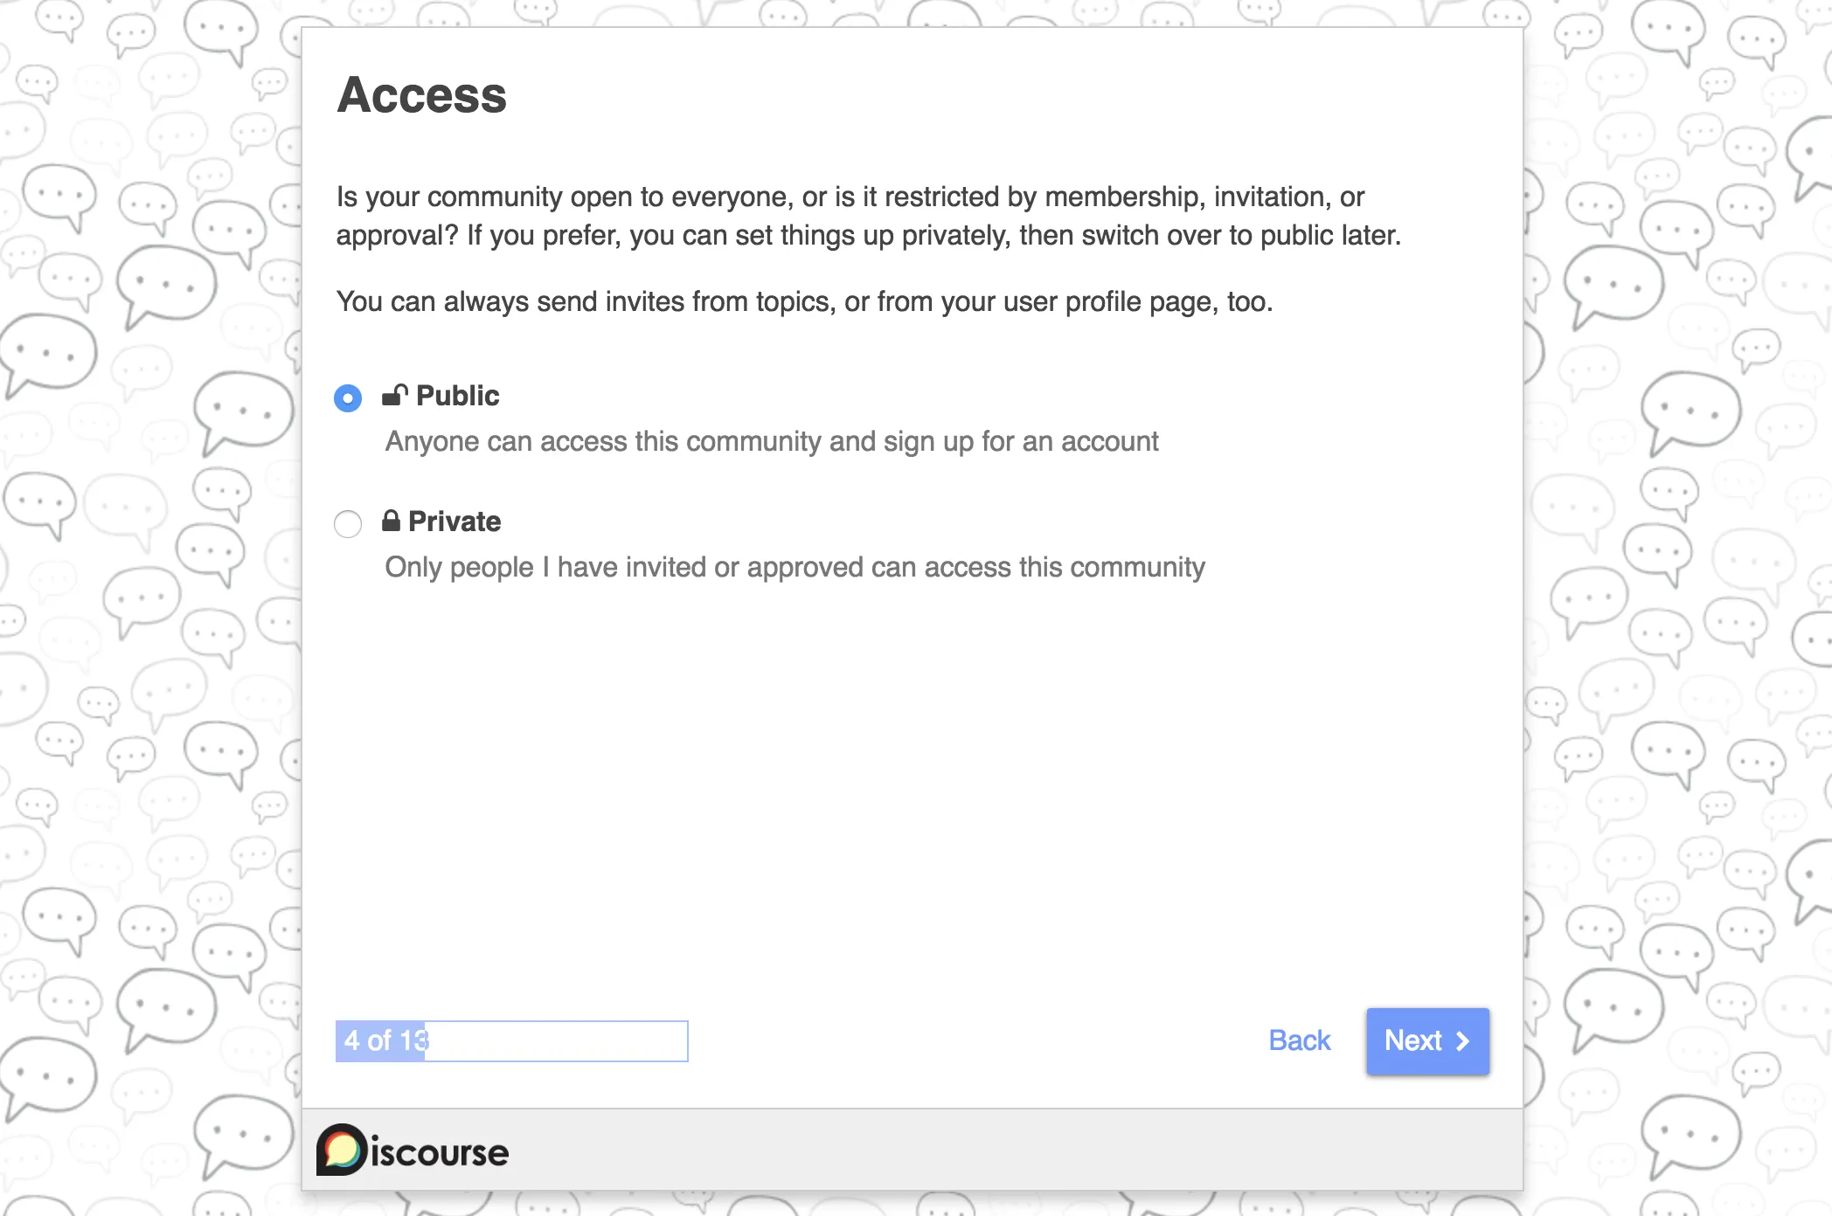
Task: Click the unlocked padlock symbolizing public access
Action: point(393,395)
